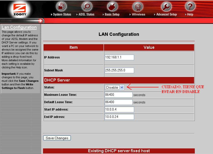213x154 pixels.
Task: Click the Start IP address field
Action: coord(119,109)
